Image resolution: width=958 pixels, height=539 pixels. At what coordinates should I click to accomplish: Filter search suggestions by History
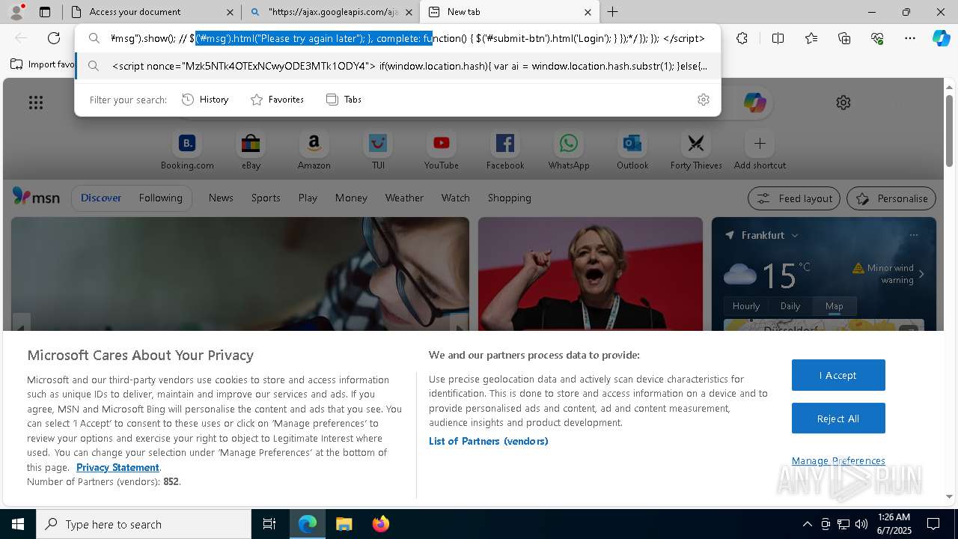point(205,100)
